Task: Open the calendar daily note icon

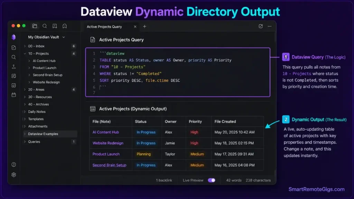Action: [x=14, y=95]
